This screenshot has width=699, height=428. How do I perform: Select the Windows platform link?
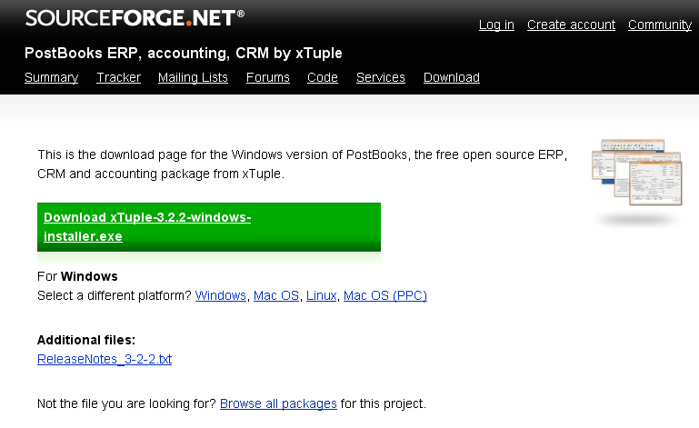[221, 295]
